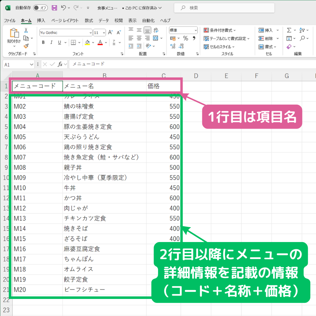Click the Undo arrow icon
316x316 pixels.
click(64, 8)
